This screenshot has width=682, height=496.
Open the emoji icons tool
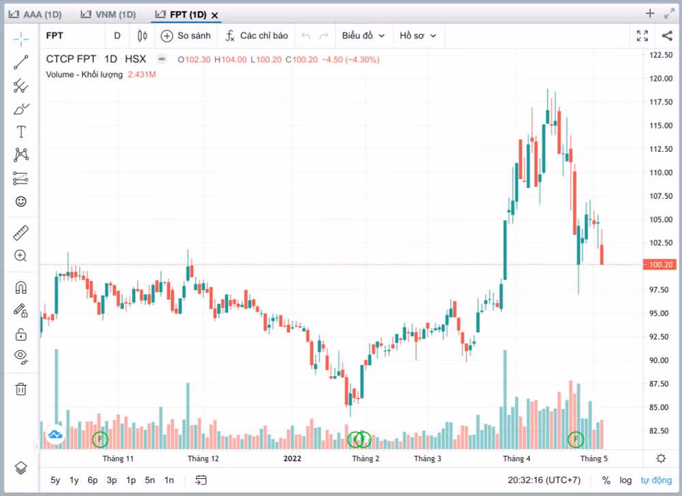coord(21,201)
